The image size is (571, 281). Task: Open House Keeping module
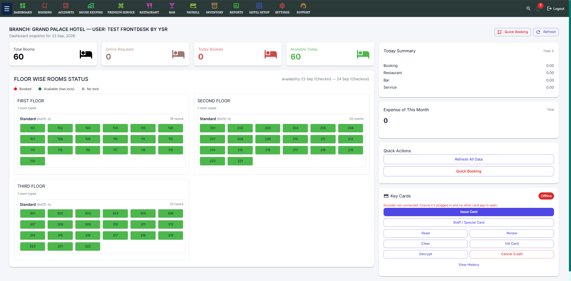[x=91, y=9]
